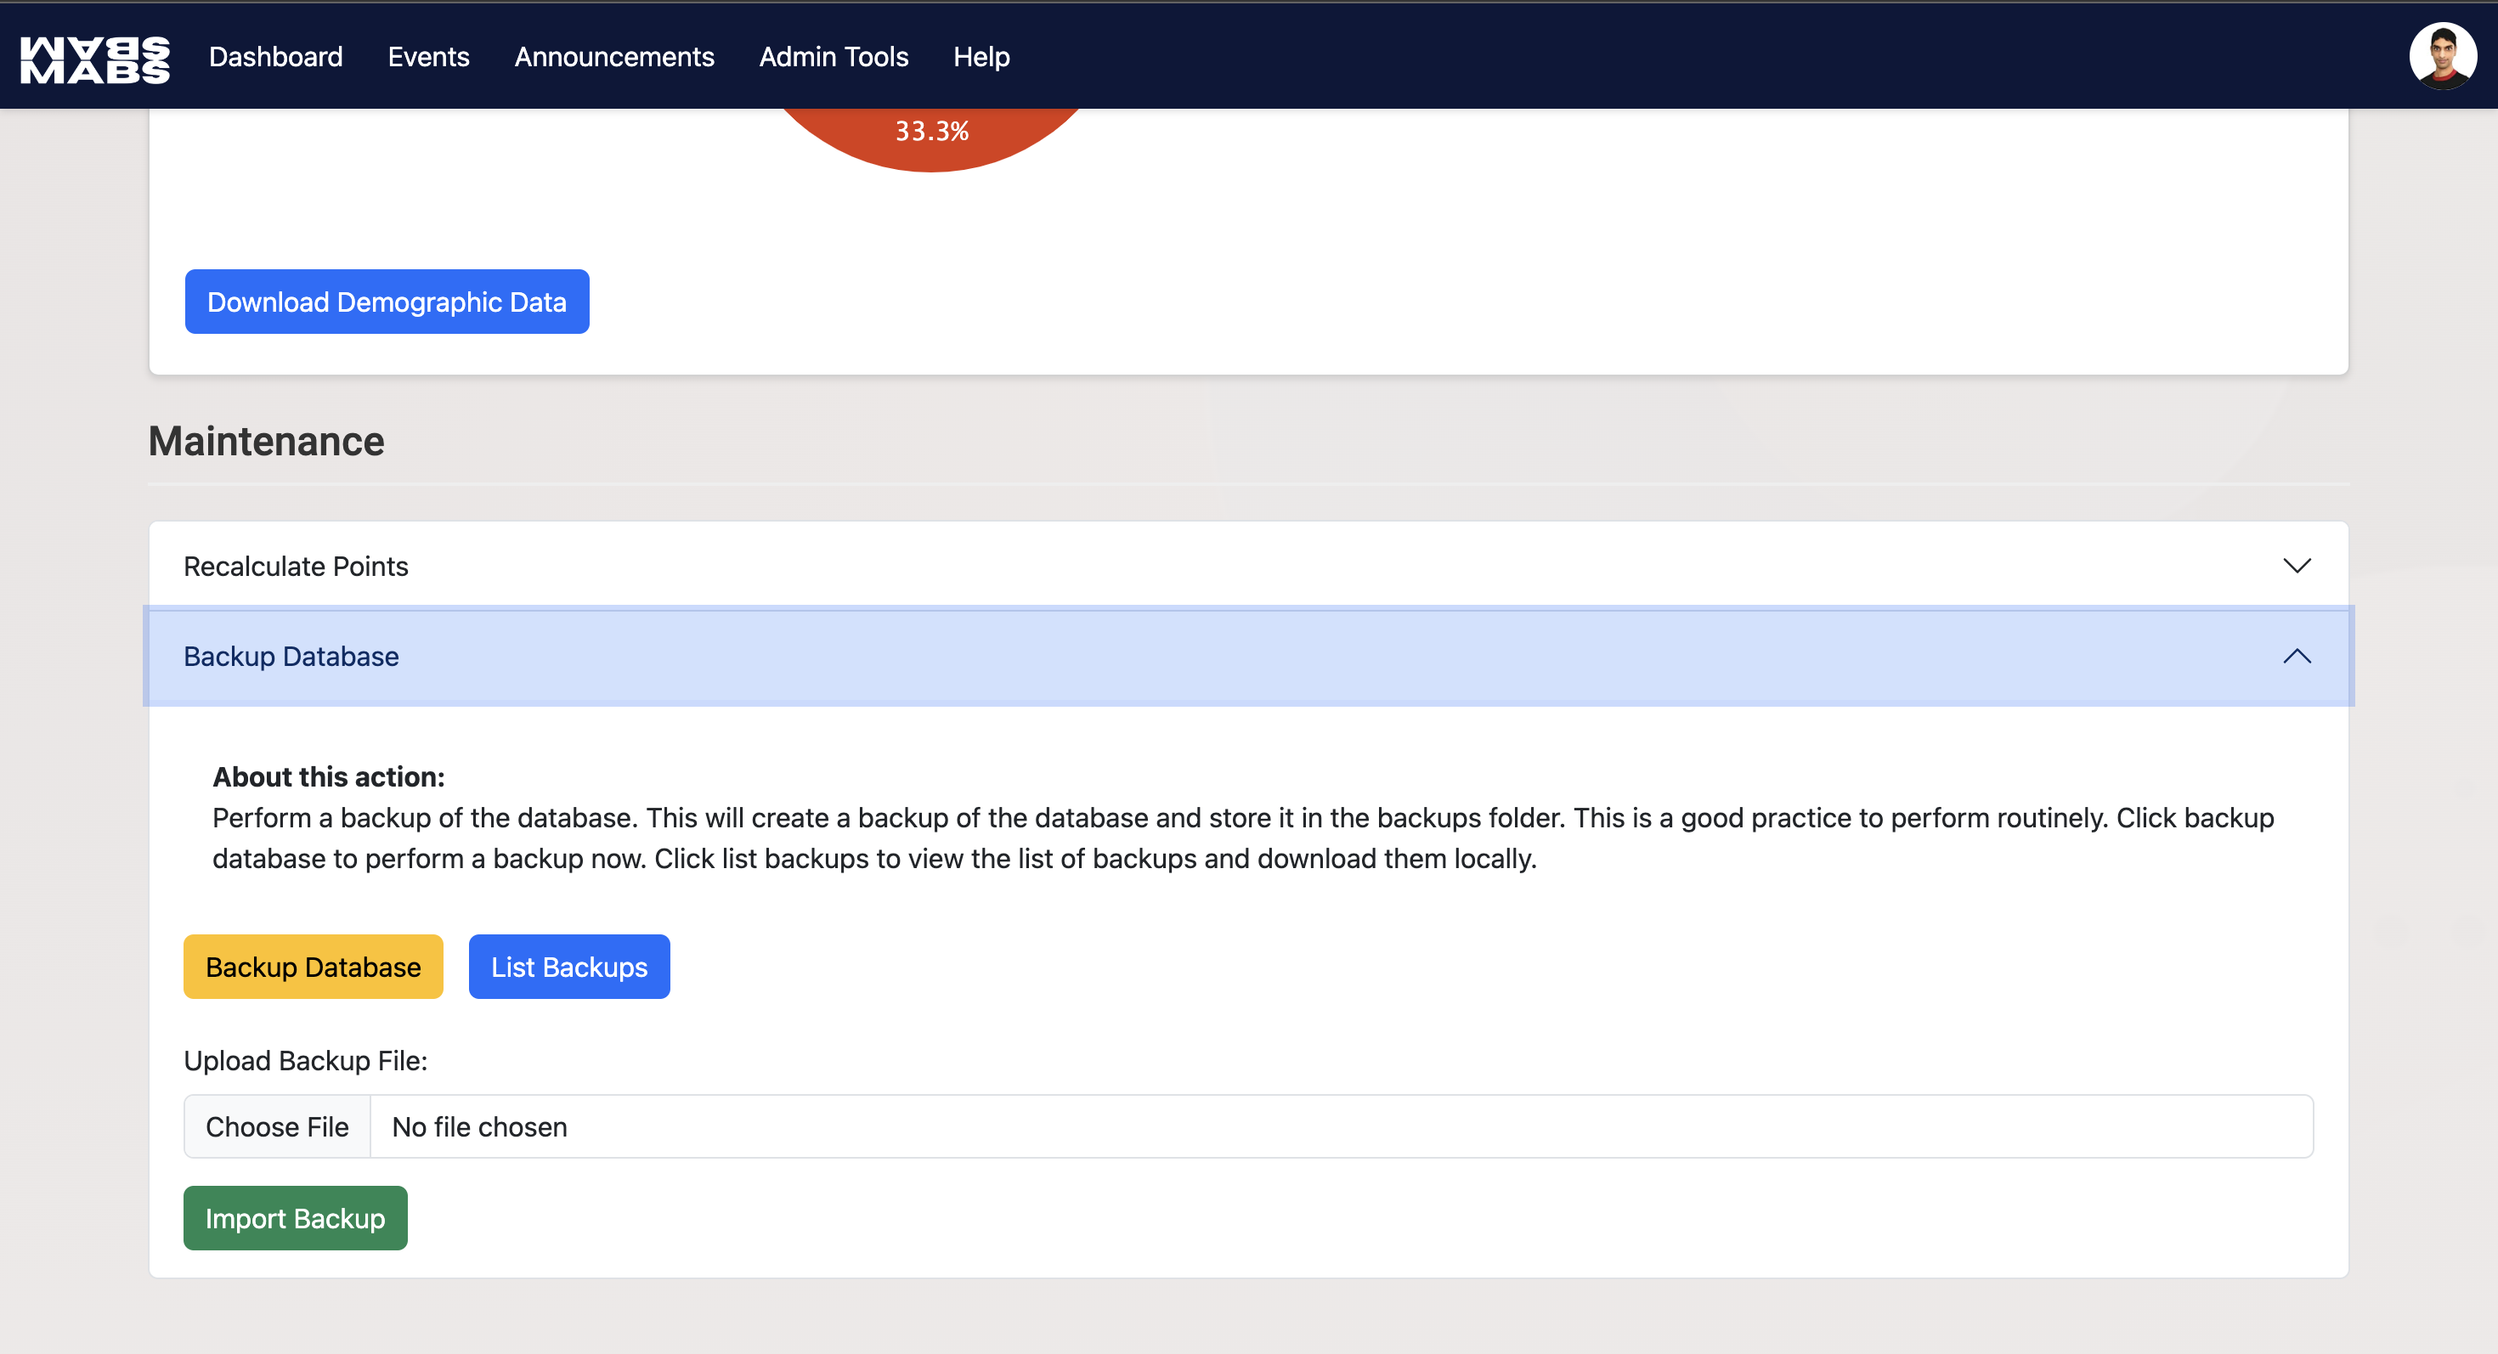The image size is (2498, 1354).
Task: Click the Maintenance section heading
Action: tap(266, 441)
